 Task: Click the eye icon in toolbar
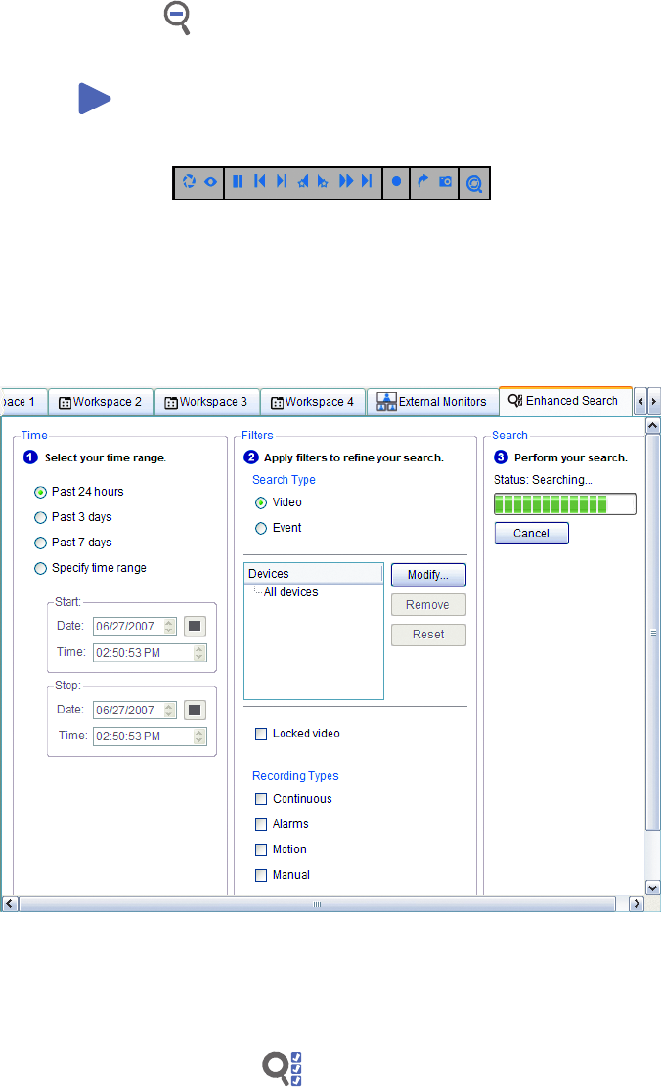[x=211, y=182]
